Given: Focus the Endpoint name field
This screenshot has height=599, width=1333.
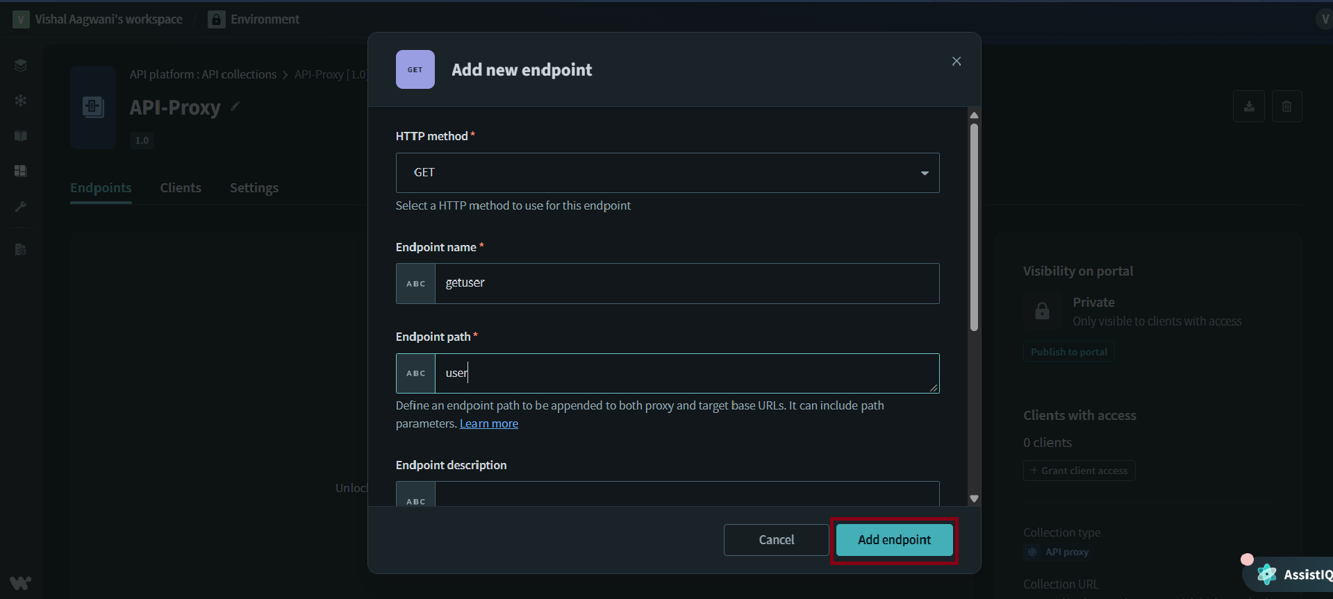Looking at the screenshot, I should coord(668,283).
